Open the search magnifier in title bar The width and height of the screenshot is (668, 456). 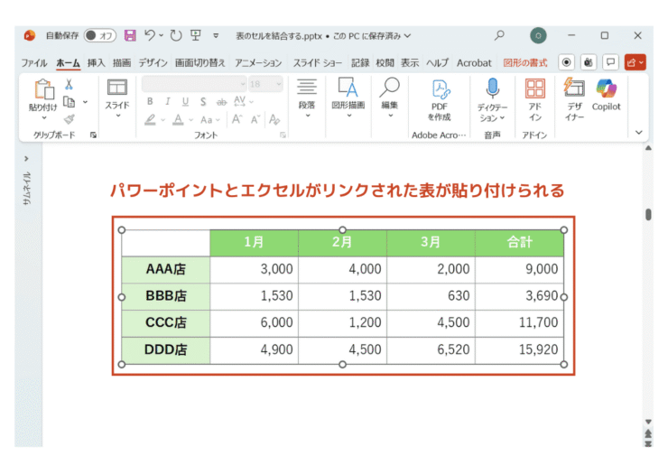[499, 35]
